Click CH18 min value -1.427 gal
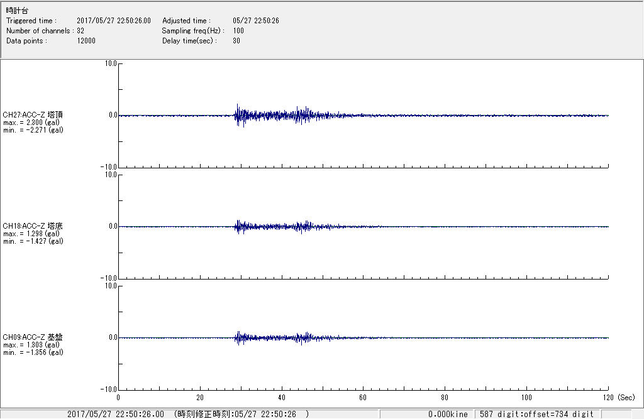Screen dimensions: 644x419 (x=33, y=241)
